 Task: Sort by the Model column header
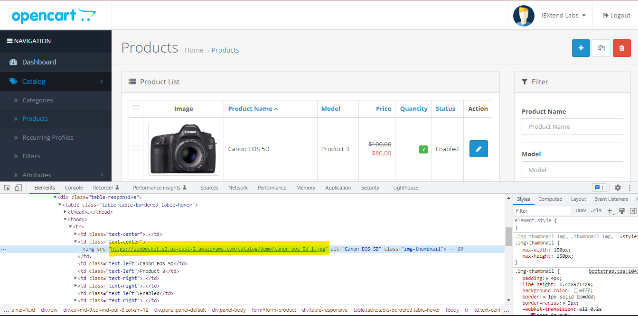[x=331, y=108]
